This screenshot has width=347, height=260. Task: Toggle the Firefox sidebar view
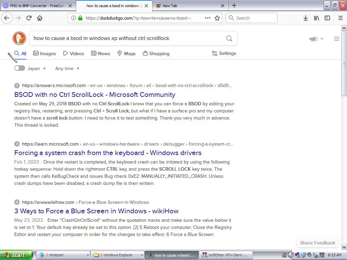coord(327,18)
